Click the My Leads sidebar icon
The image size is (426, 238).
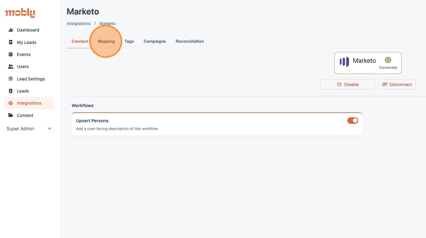click(11, 42)
